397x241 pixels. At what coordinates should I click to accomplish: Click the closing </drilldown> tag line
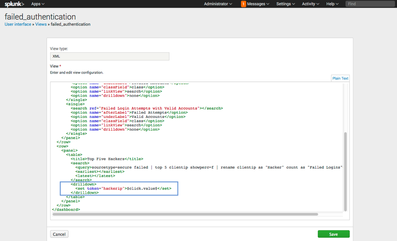tap(85, 192)
